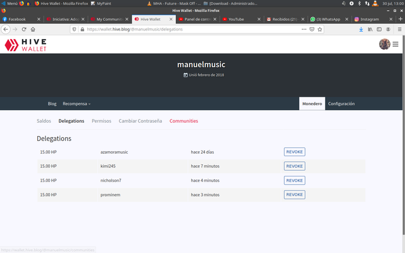Click the tracking protection shield icon

pos(75,30)
